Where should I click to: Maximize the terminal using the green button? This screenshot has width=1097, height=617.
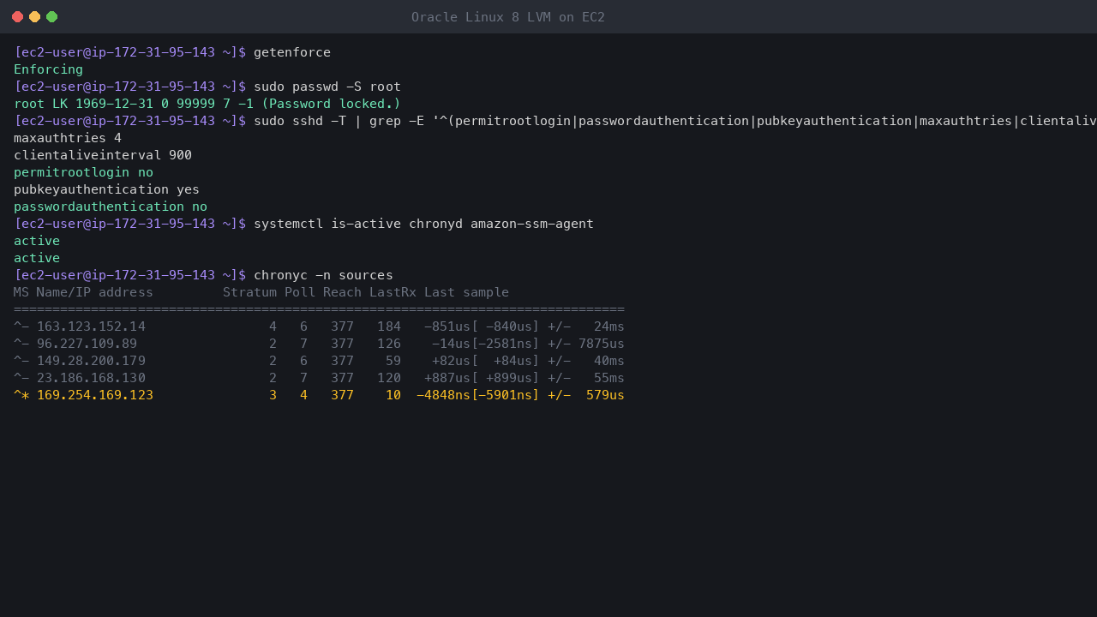click(x=51, y=17)
